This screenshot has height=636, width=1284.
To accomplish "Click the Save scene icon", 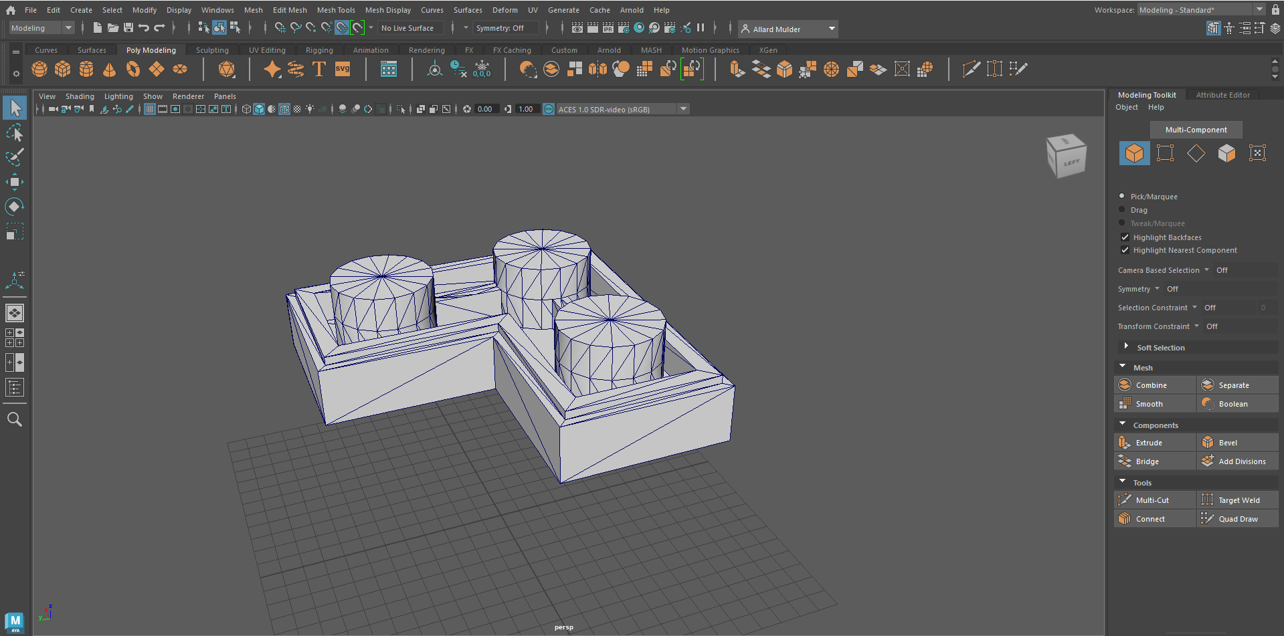I will 128,28.
